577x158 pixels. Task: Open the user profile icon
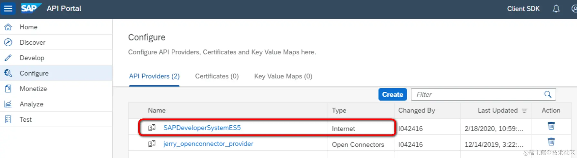pyautogui.click(x=574, y=9)
